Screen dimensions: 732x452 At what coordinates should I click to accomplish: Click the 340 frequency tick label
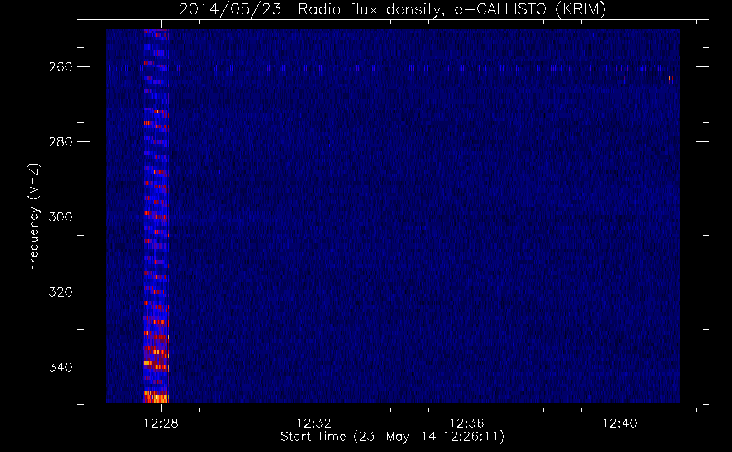coord(61,367)
